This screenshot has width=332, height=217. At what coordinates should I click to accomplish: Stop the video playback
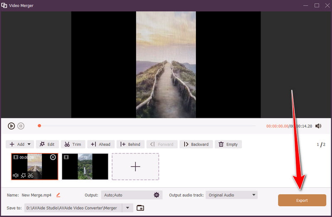point(21,126)
